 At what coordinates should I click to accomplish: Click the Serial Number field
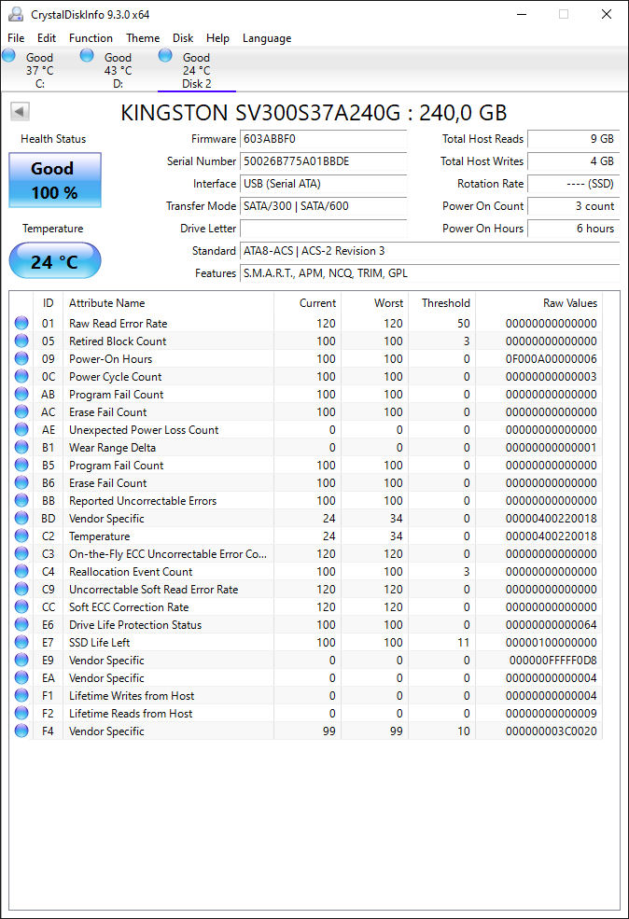[324, 161]
